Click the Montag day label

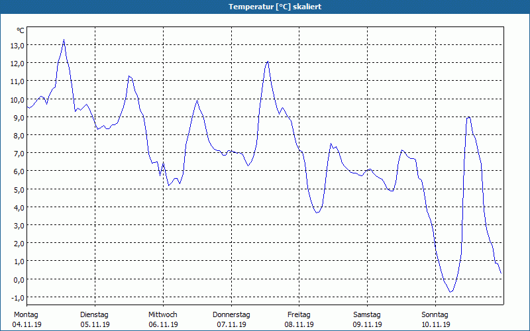(26, 315)
